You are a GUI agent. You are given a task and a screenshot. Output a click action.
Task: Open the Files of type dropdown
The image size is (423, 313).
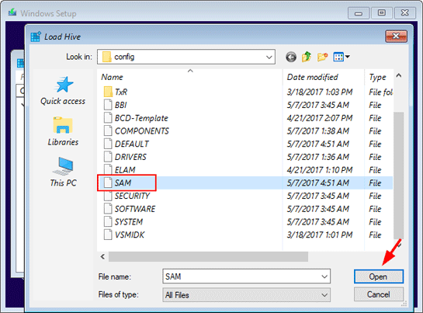tap(246, 295)
